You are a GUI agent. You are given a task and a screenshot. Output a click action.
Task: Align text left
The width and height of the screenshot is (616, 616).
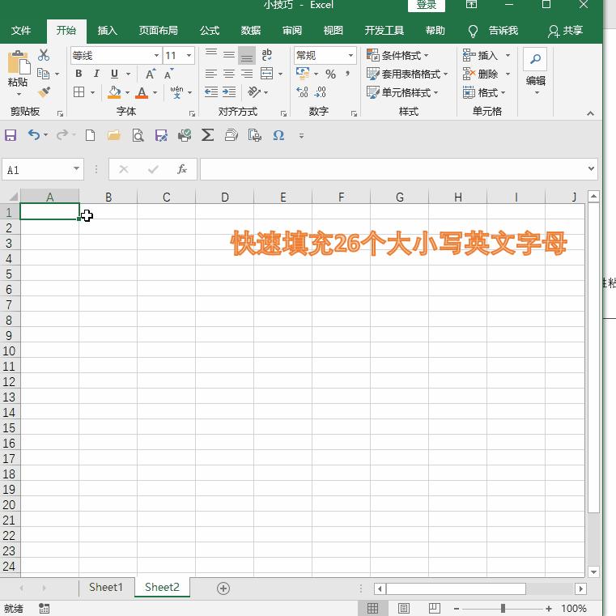point(211,74)
